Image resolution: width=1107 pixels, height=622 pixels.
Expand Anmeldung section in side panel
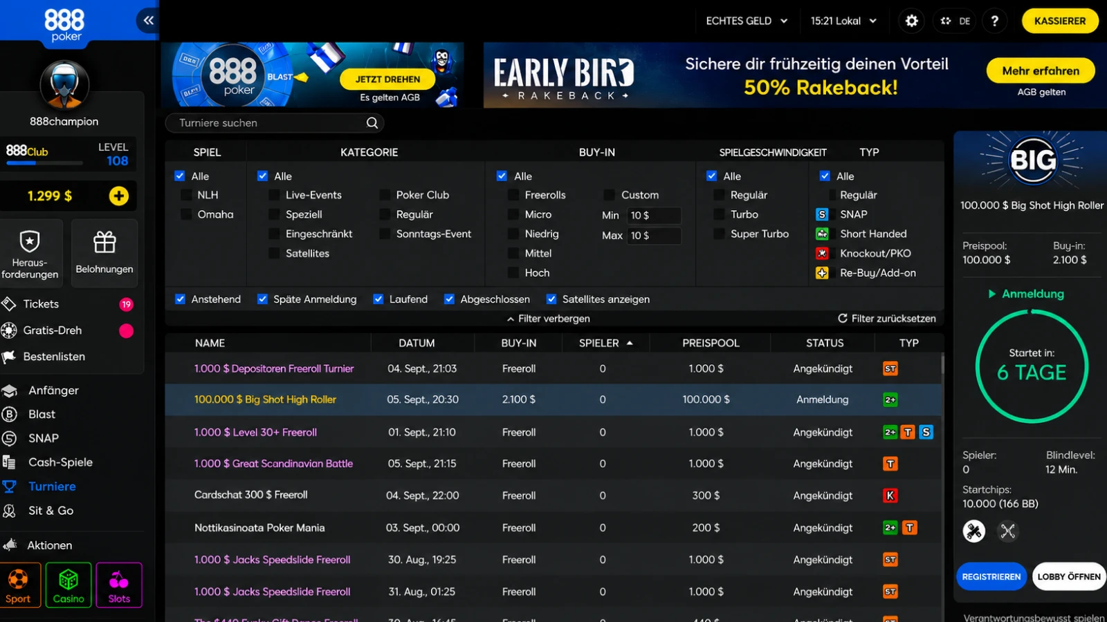point(1025,294)
